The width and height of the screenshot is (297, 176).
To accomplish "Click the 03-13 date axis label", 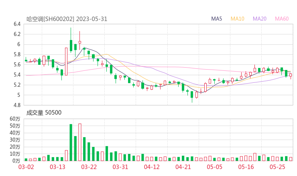I will tap(57, 167).
